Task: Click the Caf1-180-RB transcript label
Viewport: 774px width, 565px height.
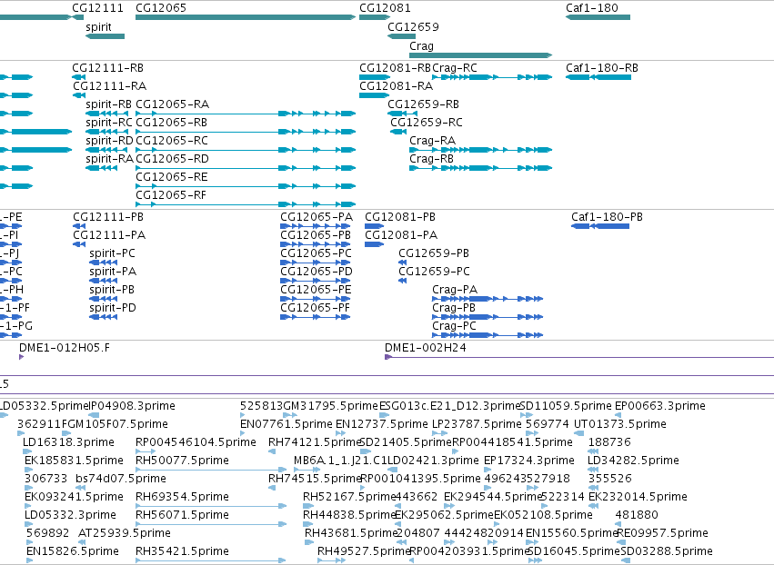Action: (602, 68)
